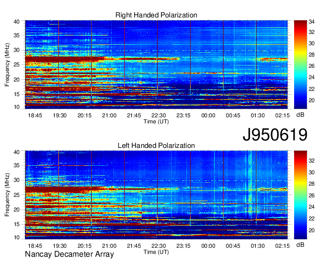
Task: Click the 00:45 time tick on Left Handed plot
Action: 233,246
